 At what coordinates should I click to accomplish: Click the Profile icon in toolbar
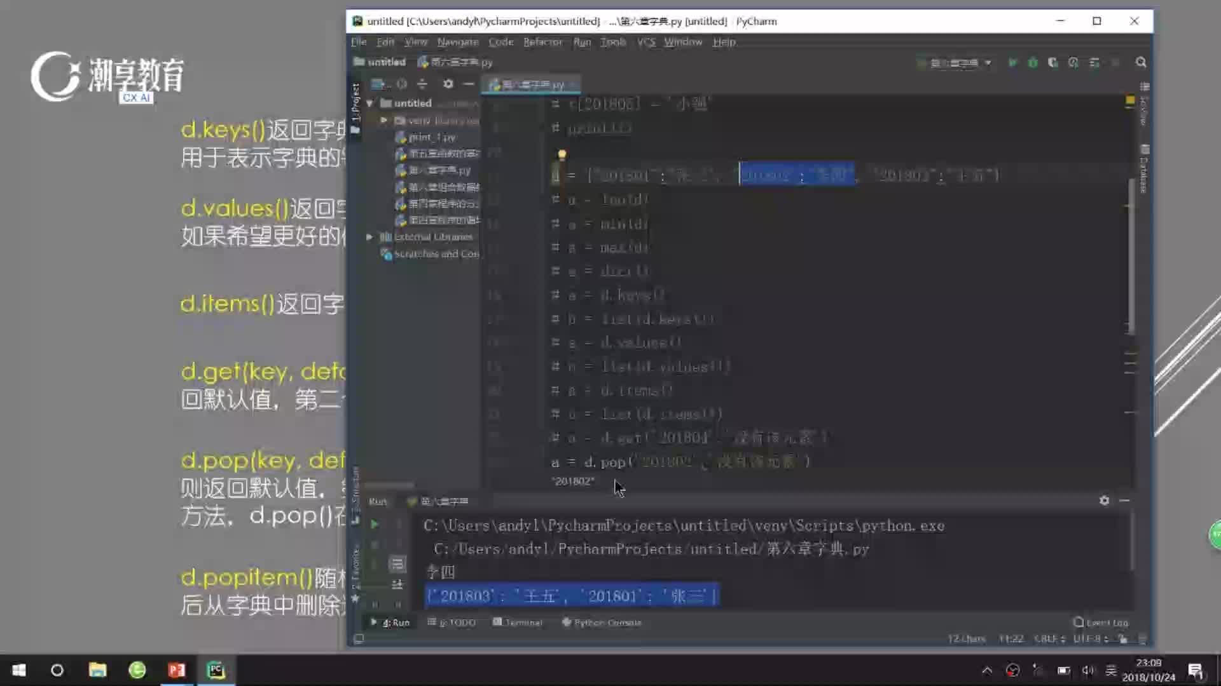click(1073, 62)
